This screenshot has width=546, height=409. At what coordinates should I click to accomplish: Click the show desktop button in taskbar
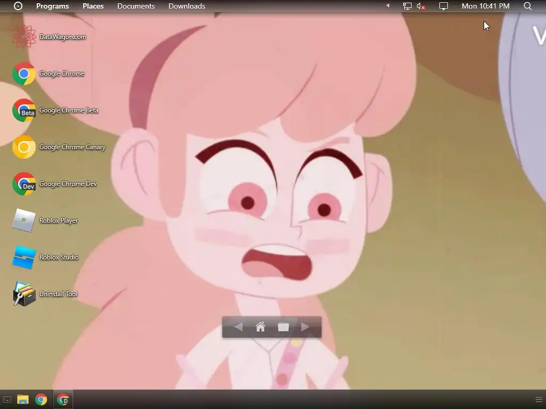(7, 399)
